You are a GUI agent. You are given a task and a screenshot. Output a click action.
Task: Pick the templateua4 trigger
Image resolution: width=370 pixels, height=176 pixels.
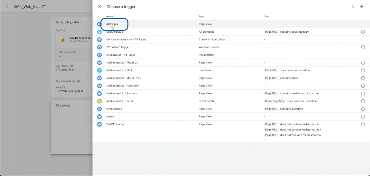tap(114, 109)
